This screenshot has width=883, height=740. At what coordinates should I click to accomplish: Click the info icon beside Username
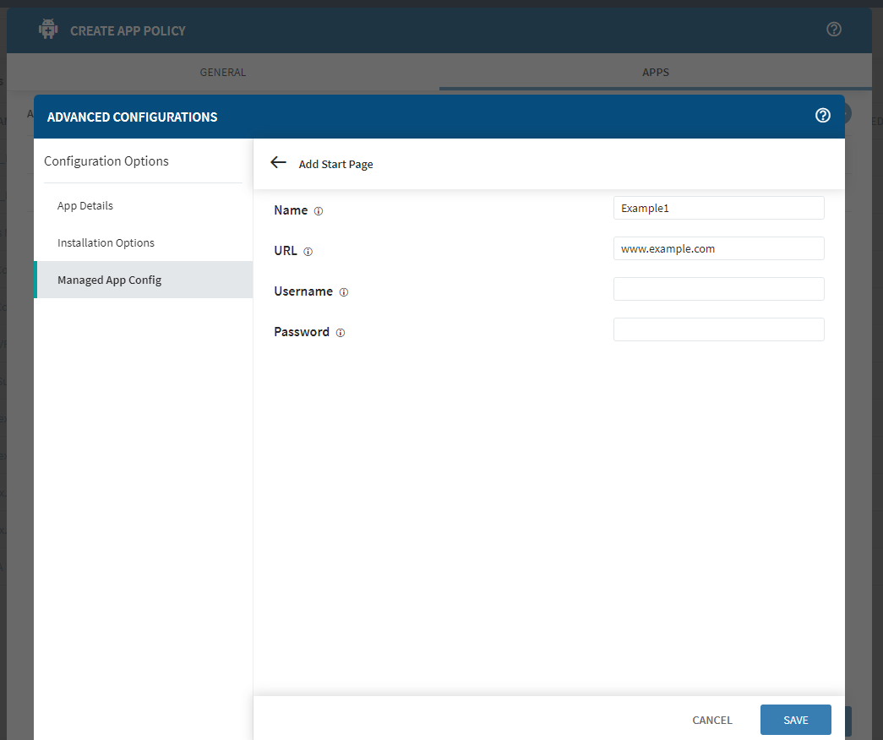pyautogui.click(x=344, y=292)
